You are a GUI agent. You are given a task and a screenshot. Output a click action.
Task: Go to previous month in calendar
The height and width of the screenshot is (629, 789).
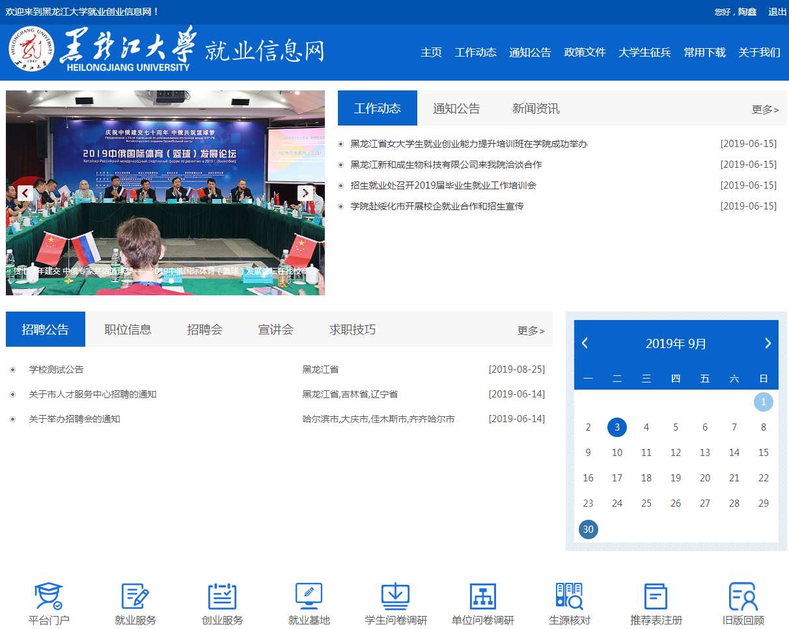pos(585,343)
